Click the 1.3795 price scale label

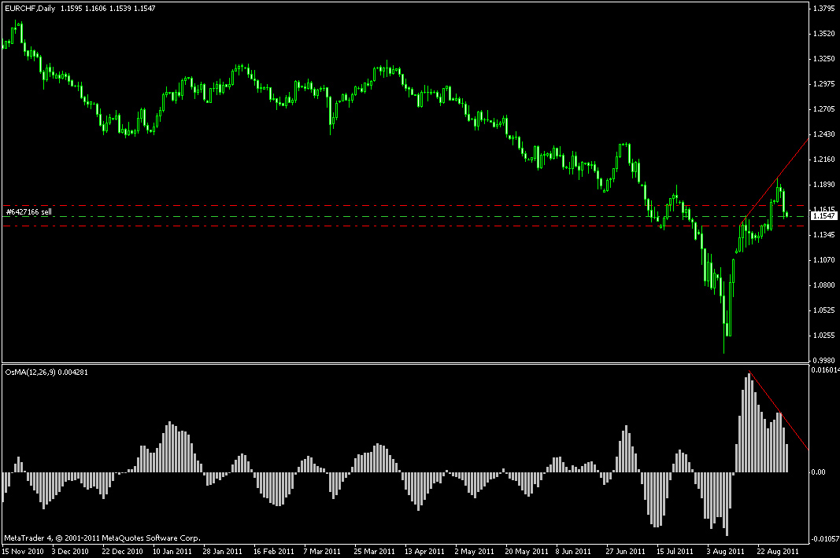point(824,8)
